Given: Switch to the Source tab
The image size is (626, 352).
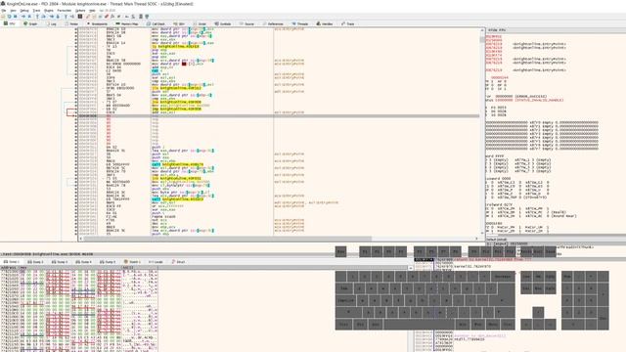Looking at the screenshot, I should pyautogui.click(x=246, y=23).
